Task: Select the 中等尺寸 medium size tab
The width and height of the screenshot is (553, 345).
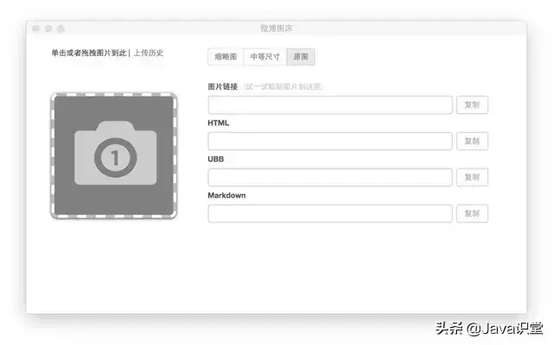Action: [265, 57]
